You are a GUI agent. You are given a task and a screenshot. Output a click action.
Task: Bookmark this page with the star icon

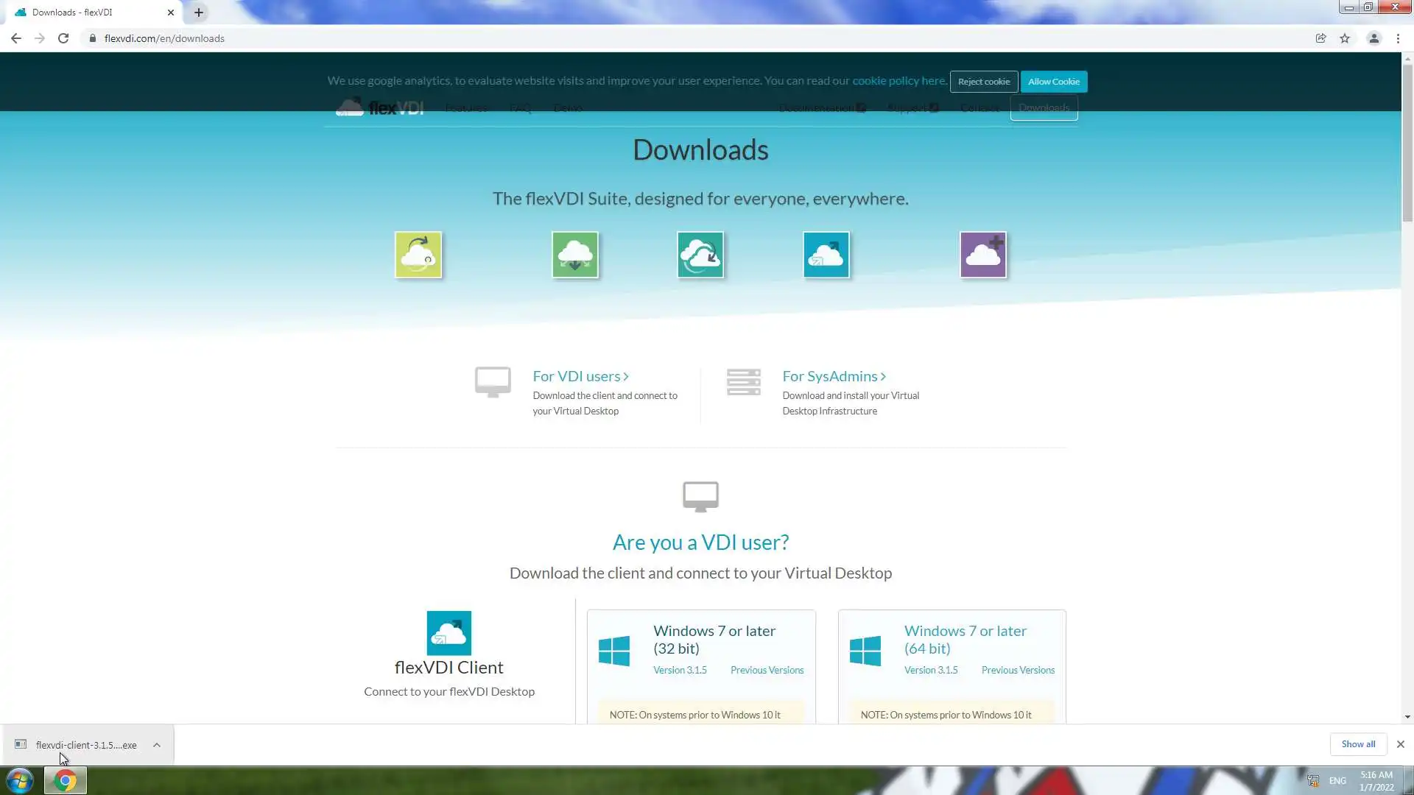pos(1345,38)
